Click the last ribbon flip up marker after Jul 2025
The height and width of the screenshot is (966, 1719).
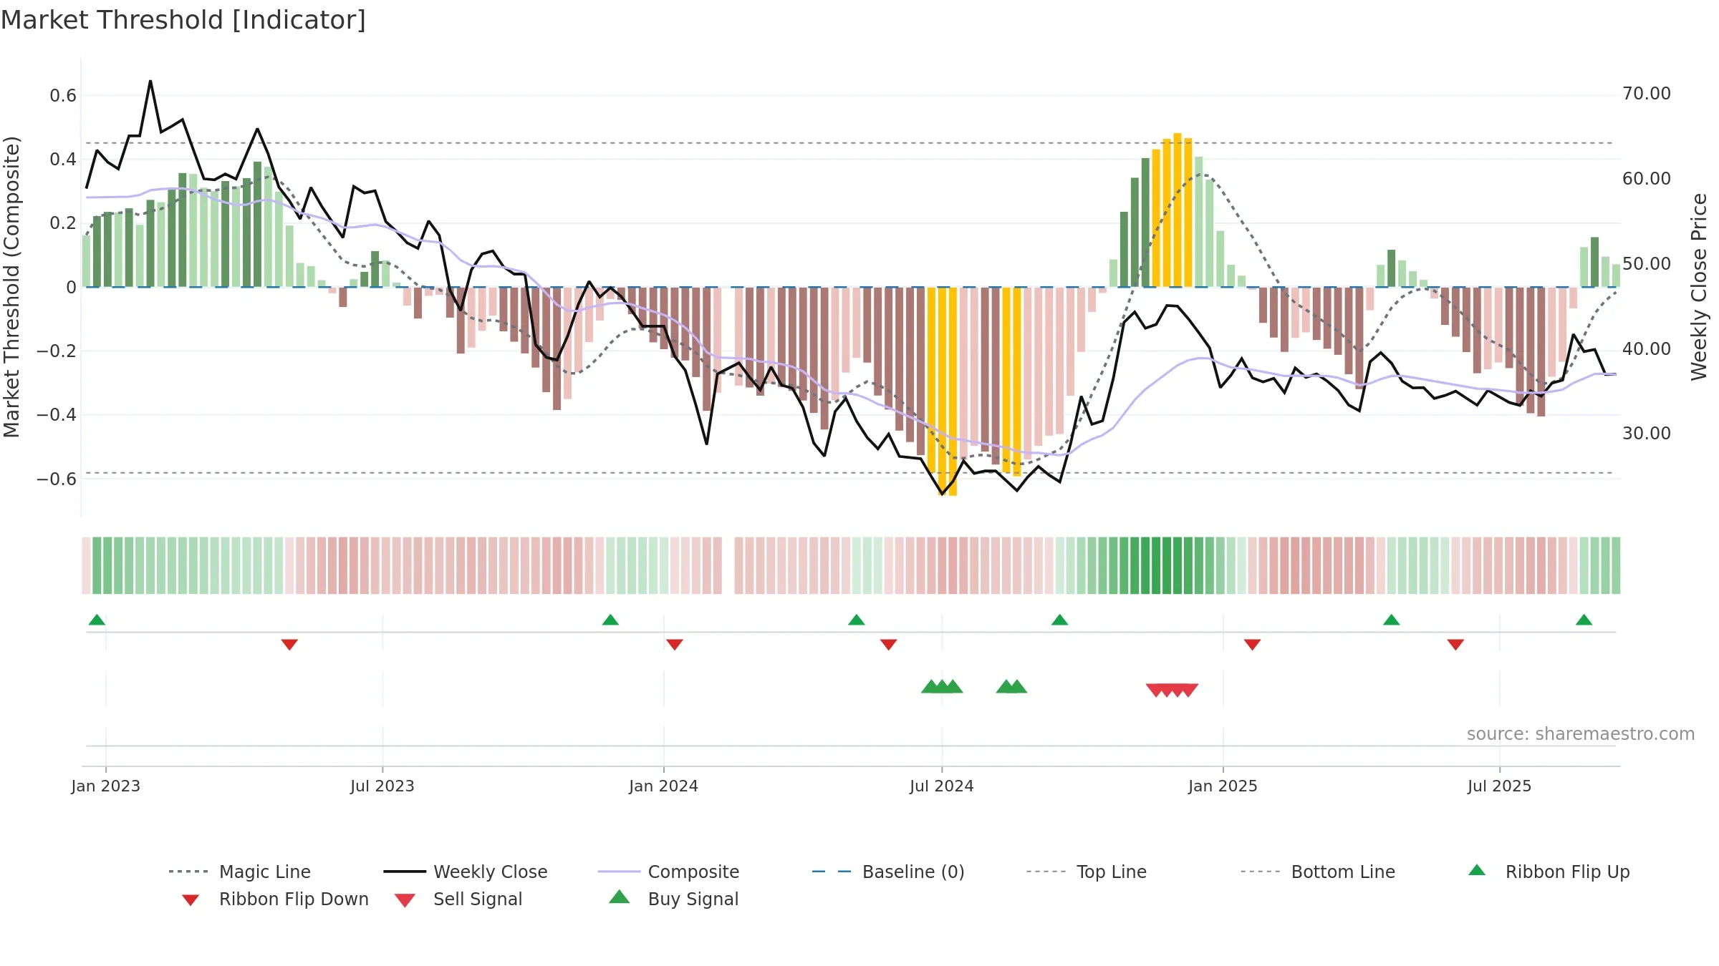pos(1584,620)
